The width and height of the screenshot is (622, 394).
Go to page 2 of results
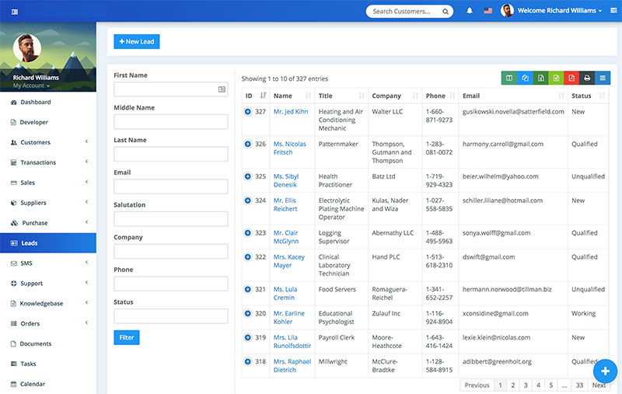pyautogui.click(x=512, y=385)
